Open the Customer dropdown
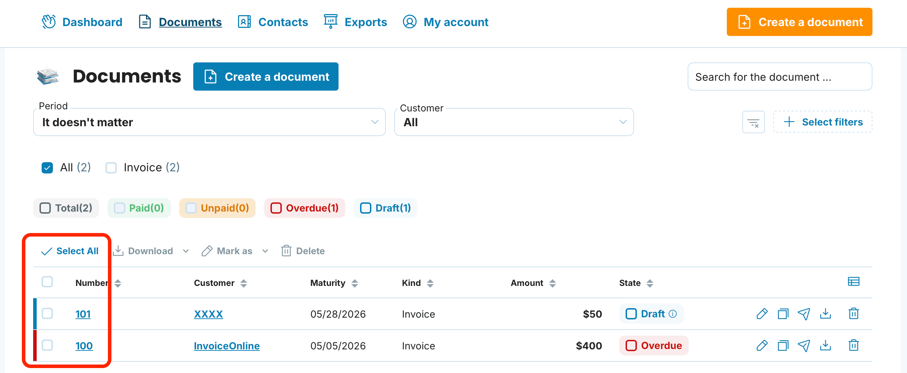Viewport: 907px width, 373px height. coord(514,122)
